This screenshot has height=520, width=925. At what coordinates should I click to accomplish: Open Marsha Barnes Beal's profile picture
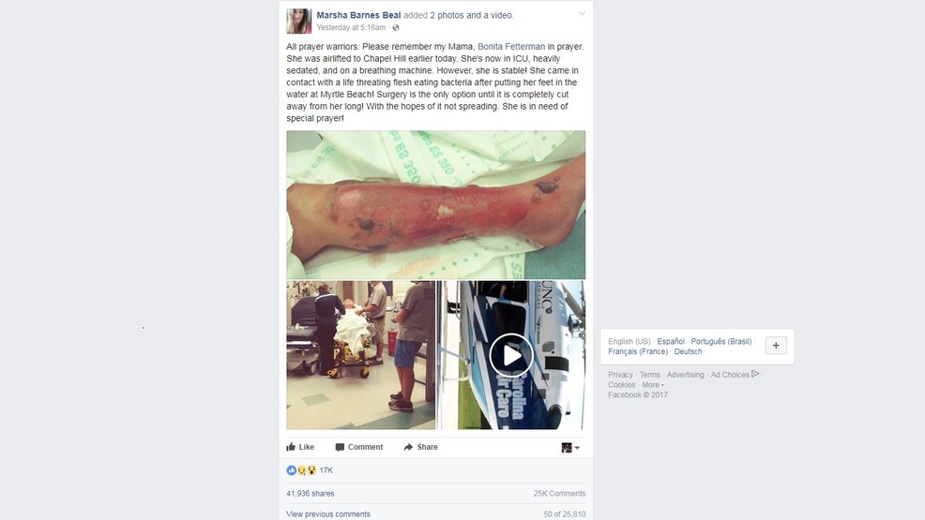coord(299,22)
